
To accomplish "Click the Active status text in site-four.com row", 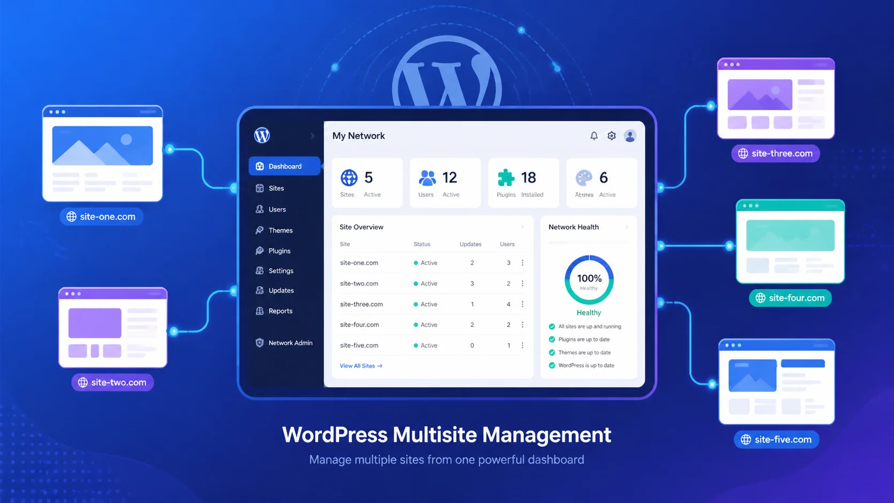I will (429, 325).
